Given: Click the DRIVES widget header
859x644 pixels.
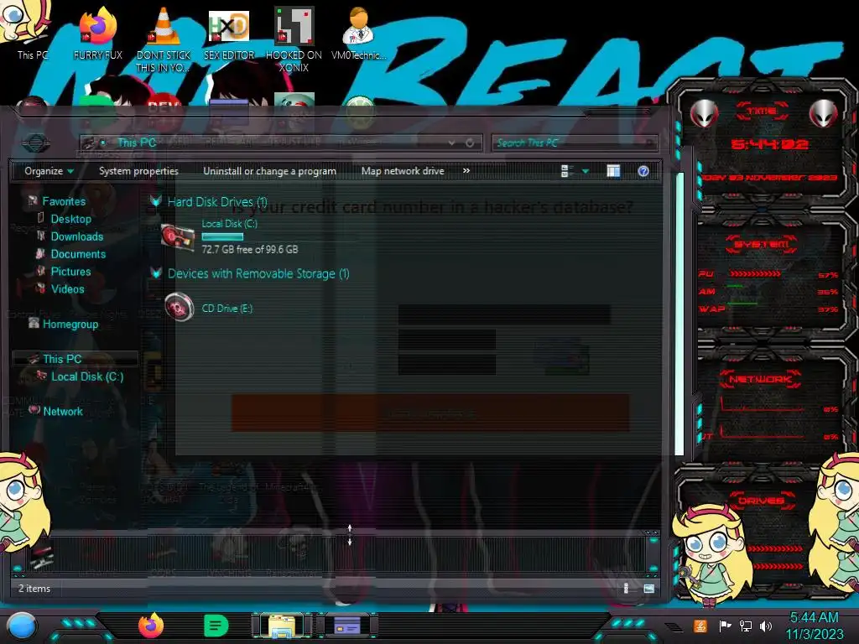Looking at the screenshot, I should [x=761, y=501].
